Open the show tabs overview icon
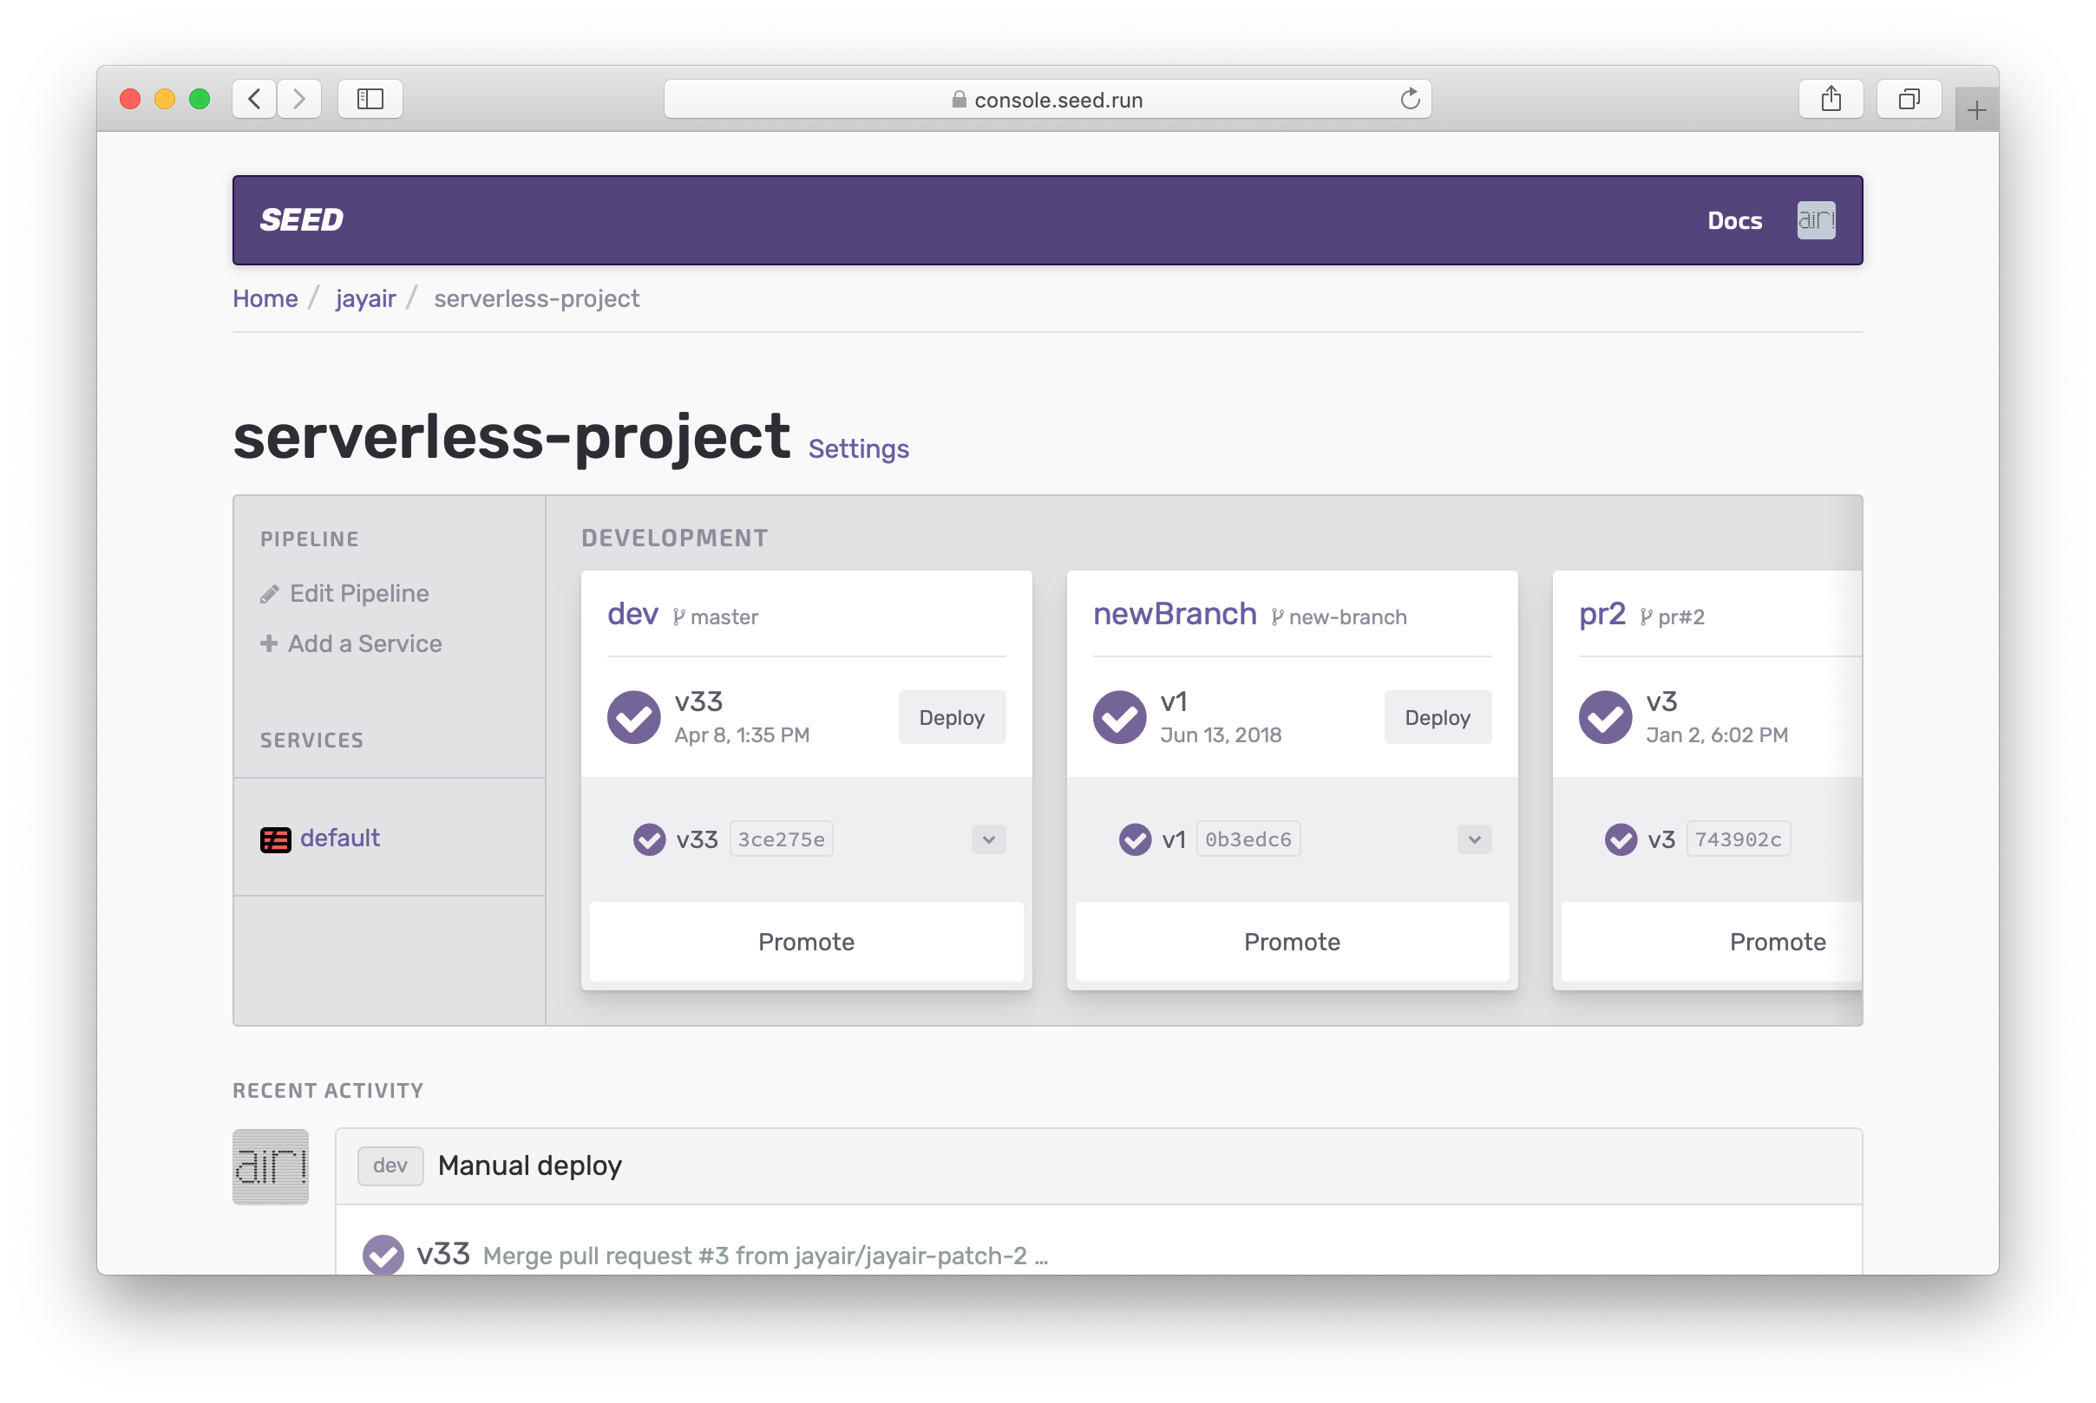Viewport: 2096px width, 1403px height. tap(1908, 99)
